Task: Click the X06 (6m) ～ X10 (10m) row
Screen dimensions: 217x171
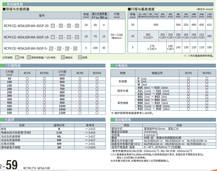Action: [153, 88]
